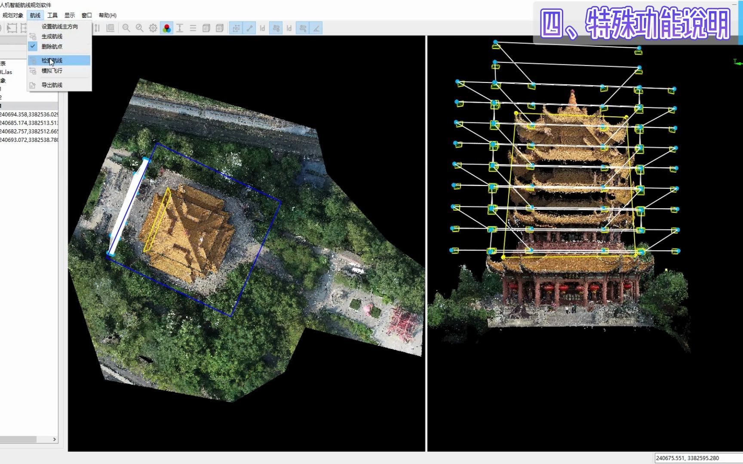Click the polygon region tool icon
Viewport: 743px width, 464px height.
[12, 28]
